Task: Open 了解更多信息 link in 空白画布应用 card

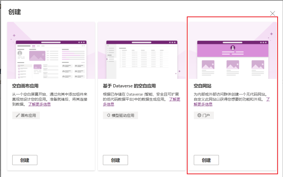Action: click(x=39, y=104)
